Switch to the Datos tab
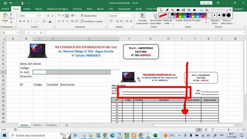This screenshot has width=247, height=139. (x=89, y=9)
